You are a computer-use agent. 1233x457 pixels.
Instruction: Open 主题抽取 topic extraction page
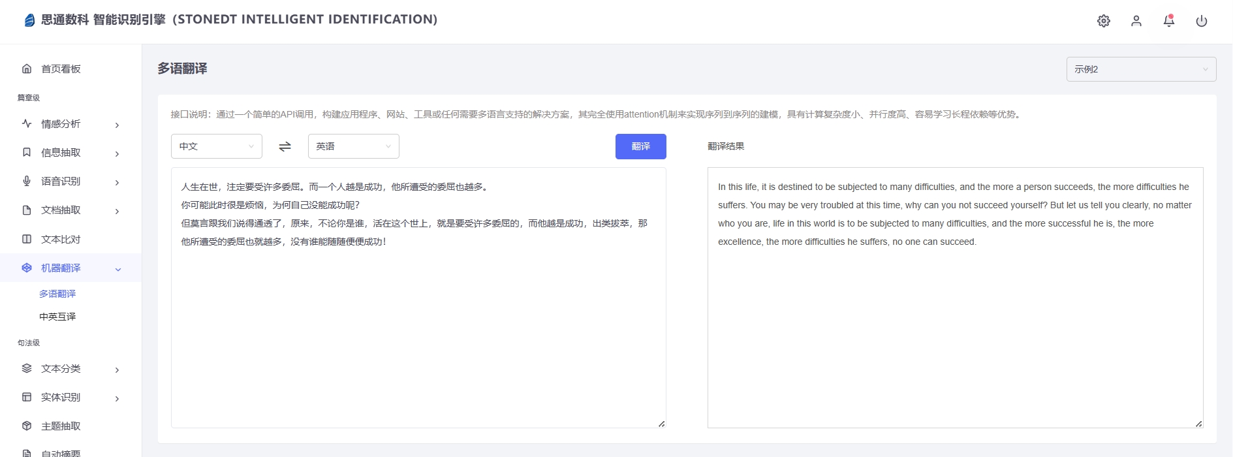(x=61, y=426)
